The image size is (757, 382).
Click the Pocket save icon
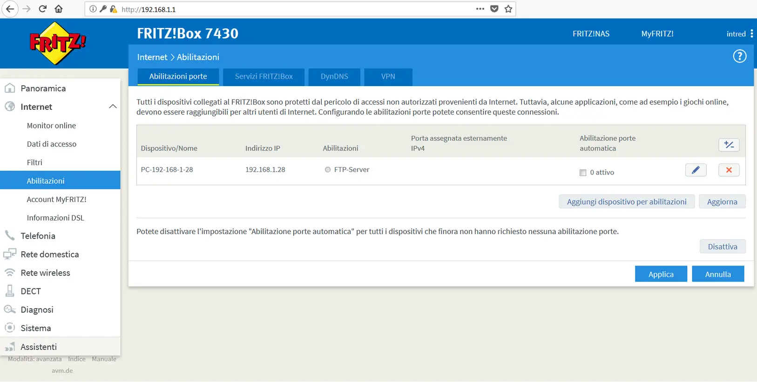pyautogui.click(x=494, y=9)
